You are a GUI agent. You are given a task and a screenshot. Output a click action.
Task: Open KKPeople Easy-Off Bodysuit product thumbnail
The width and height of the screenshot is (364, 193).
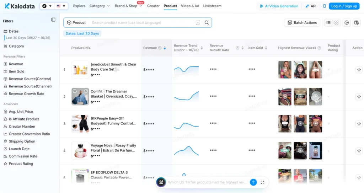80,124
